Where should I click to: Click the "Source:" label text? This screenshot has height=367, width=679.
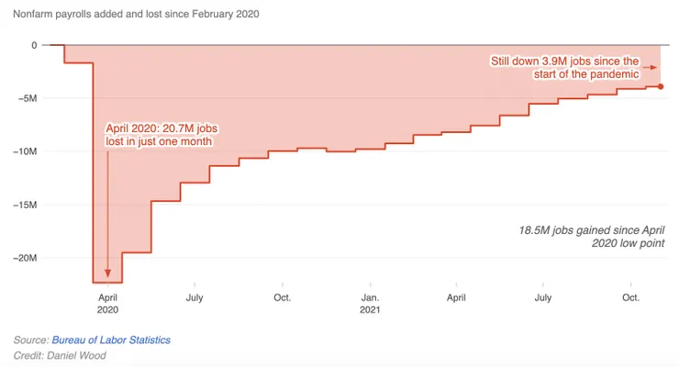(x=31, y=339)
